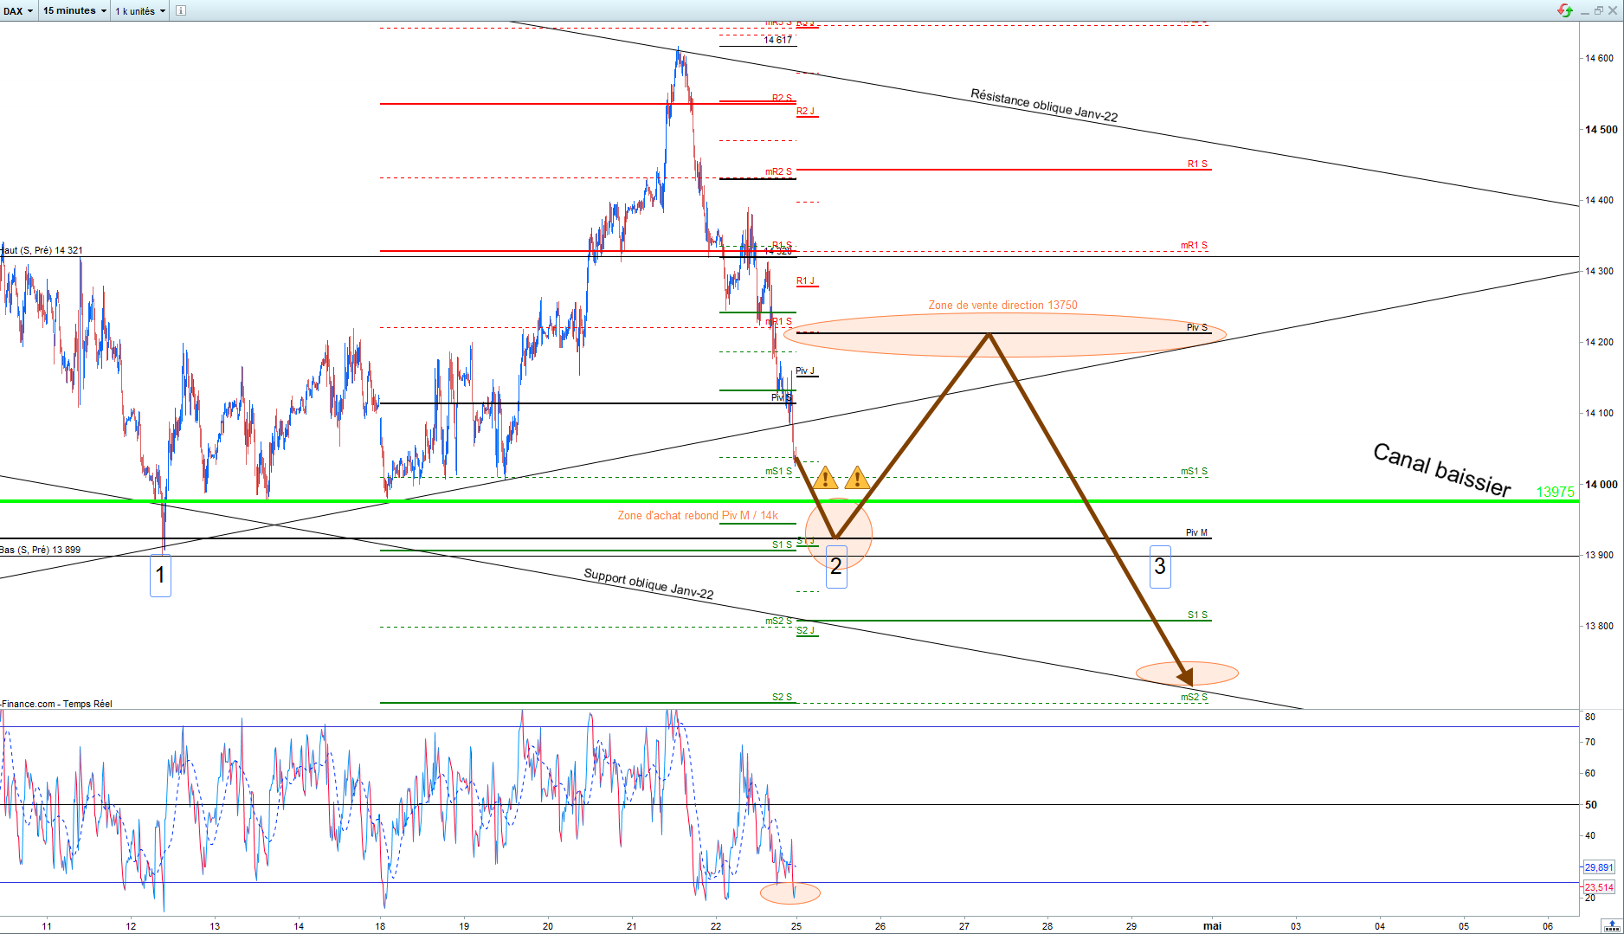Click the left warning triangle on the chart
Viewport: 1624px width, 934px height.
pyautogui.click(x=825, y=477)
